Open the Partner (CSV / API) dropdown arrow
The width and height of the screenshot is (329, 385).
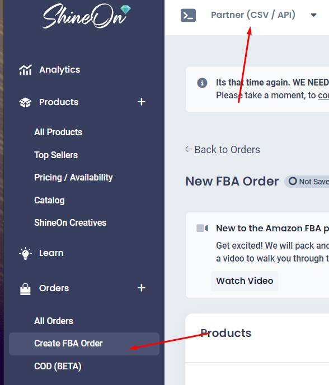pos(313,15)
